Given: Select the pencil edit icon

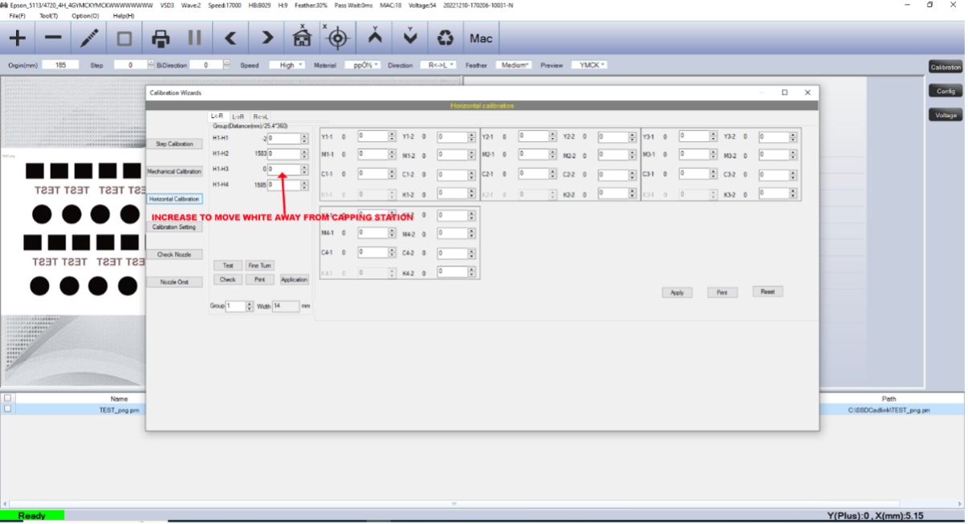Looking at the screenshot, I should pyautogui.click(x=89, y=38).
